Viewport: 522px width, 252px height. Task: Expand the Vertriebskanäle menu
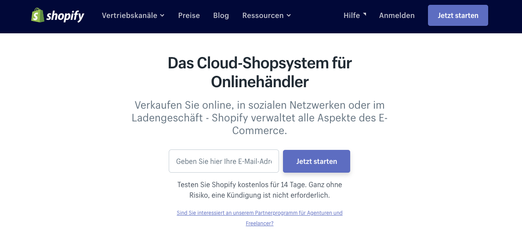133,15
